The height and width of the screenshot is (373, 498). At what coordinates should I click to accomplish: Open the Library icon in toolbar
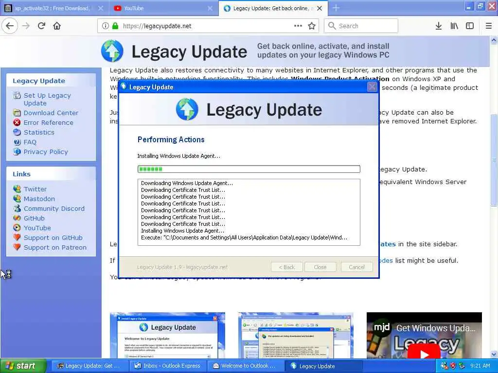tap(454, 26)
